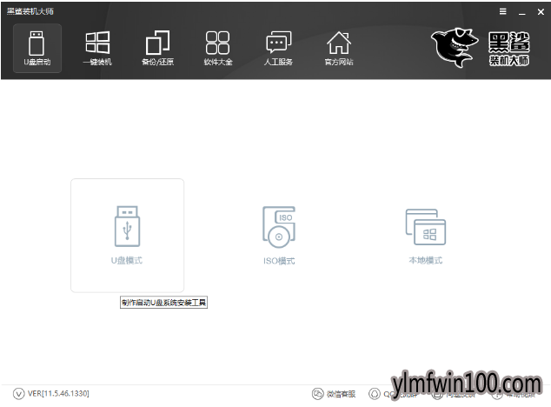Click the version check icon

click(18, 394)
